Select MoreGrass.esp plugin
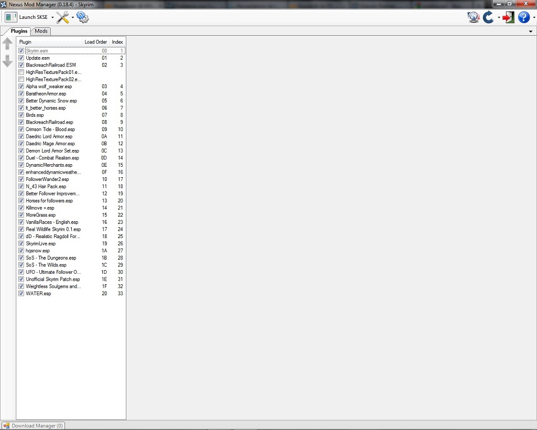537x430 pixels. coord(71,215)
